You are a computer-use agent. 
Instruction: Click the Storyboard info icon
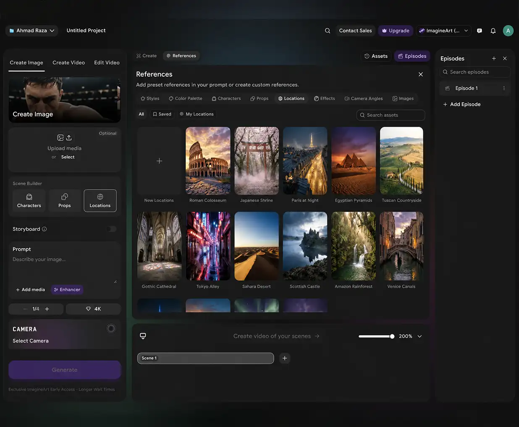point(45,229)
